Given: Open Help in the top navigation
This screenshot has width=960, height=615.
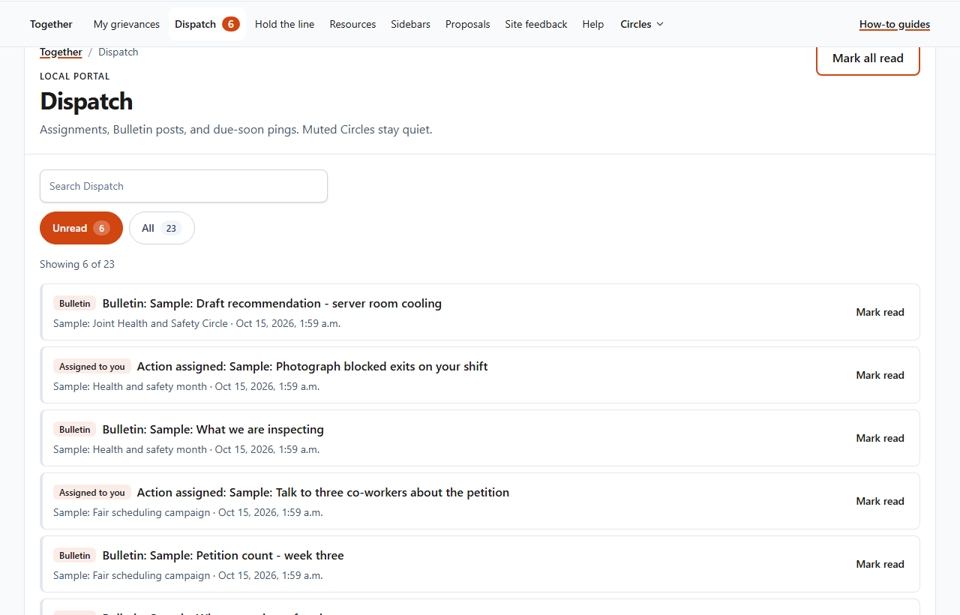Looking at the screenshot, I should [x=593, y=24].
